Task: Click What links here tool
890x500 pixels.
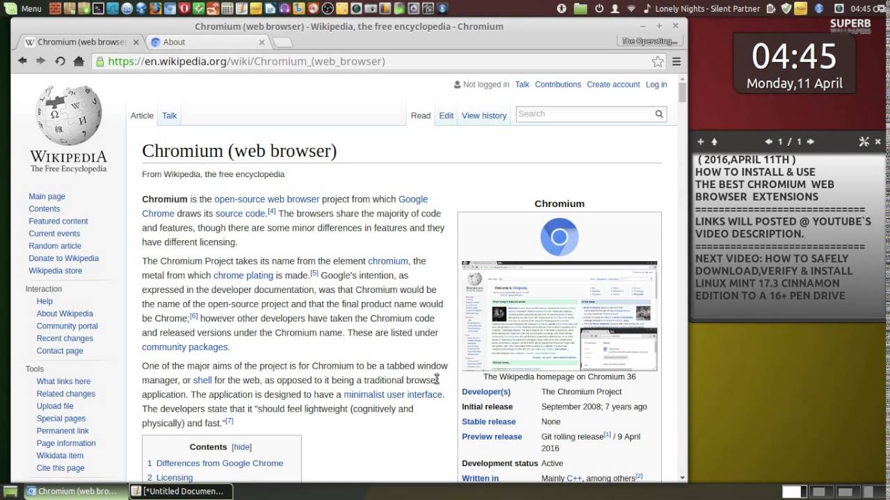Action: tap(63, 381)
